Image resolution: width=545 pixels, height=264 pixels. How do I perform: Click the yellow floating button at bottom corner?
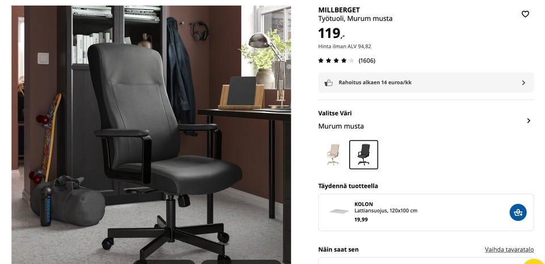point(534,262)
